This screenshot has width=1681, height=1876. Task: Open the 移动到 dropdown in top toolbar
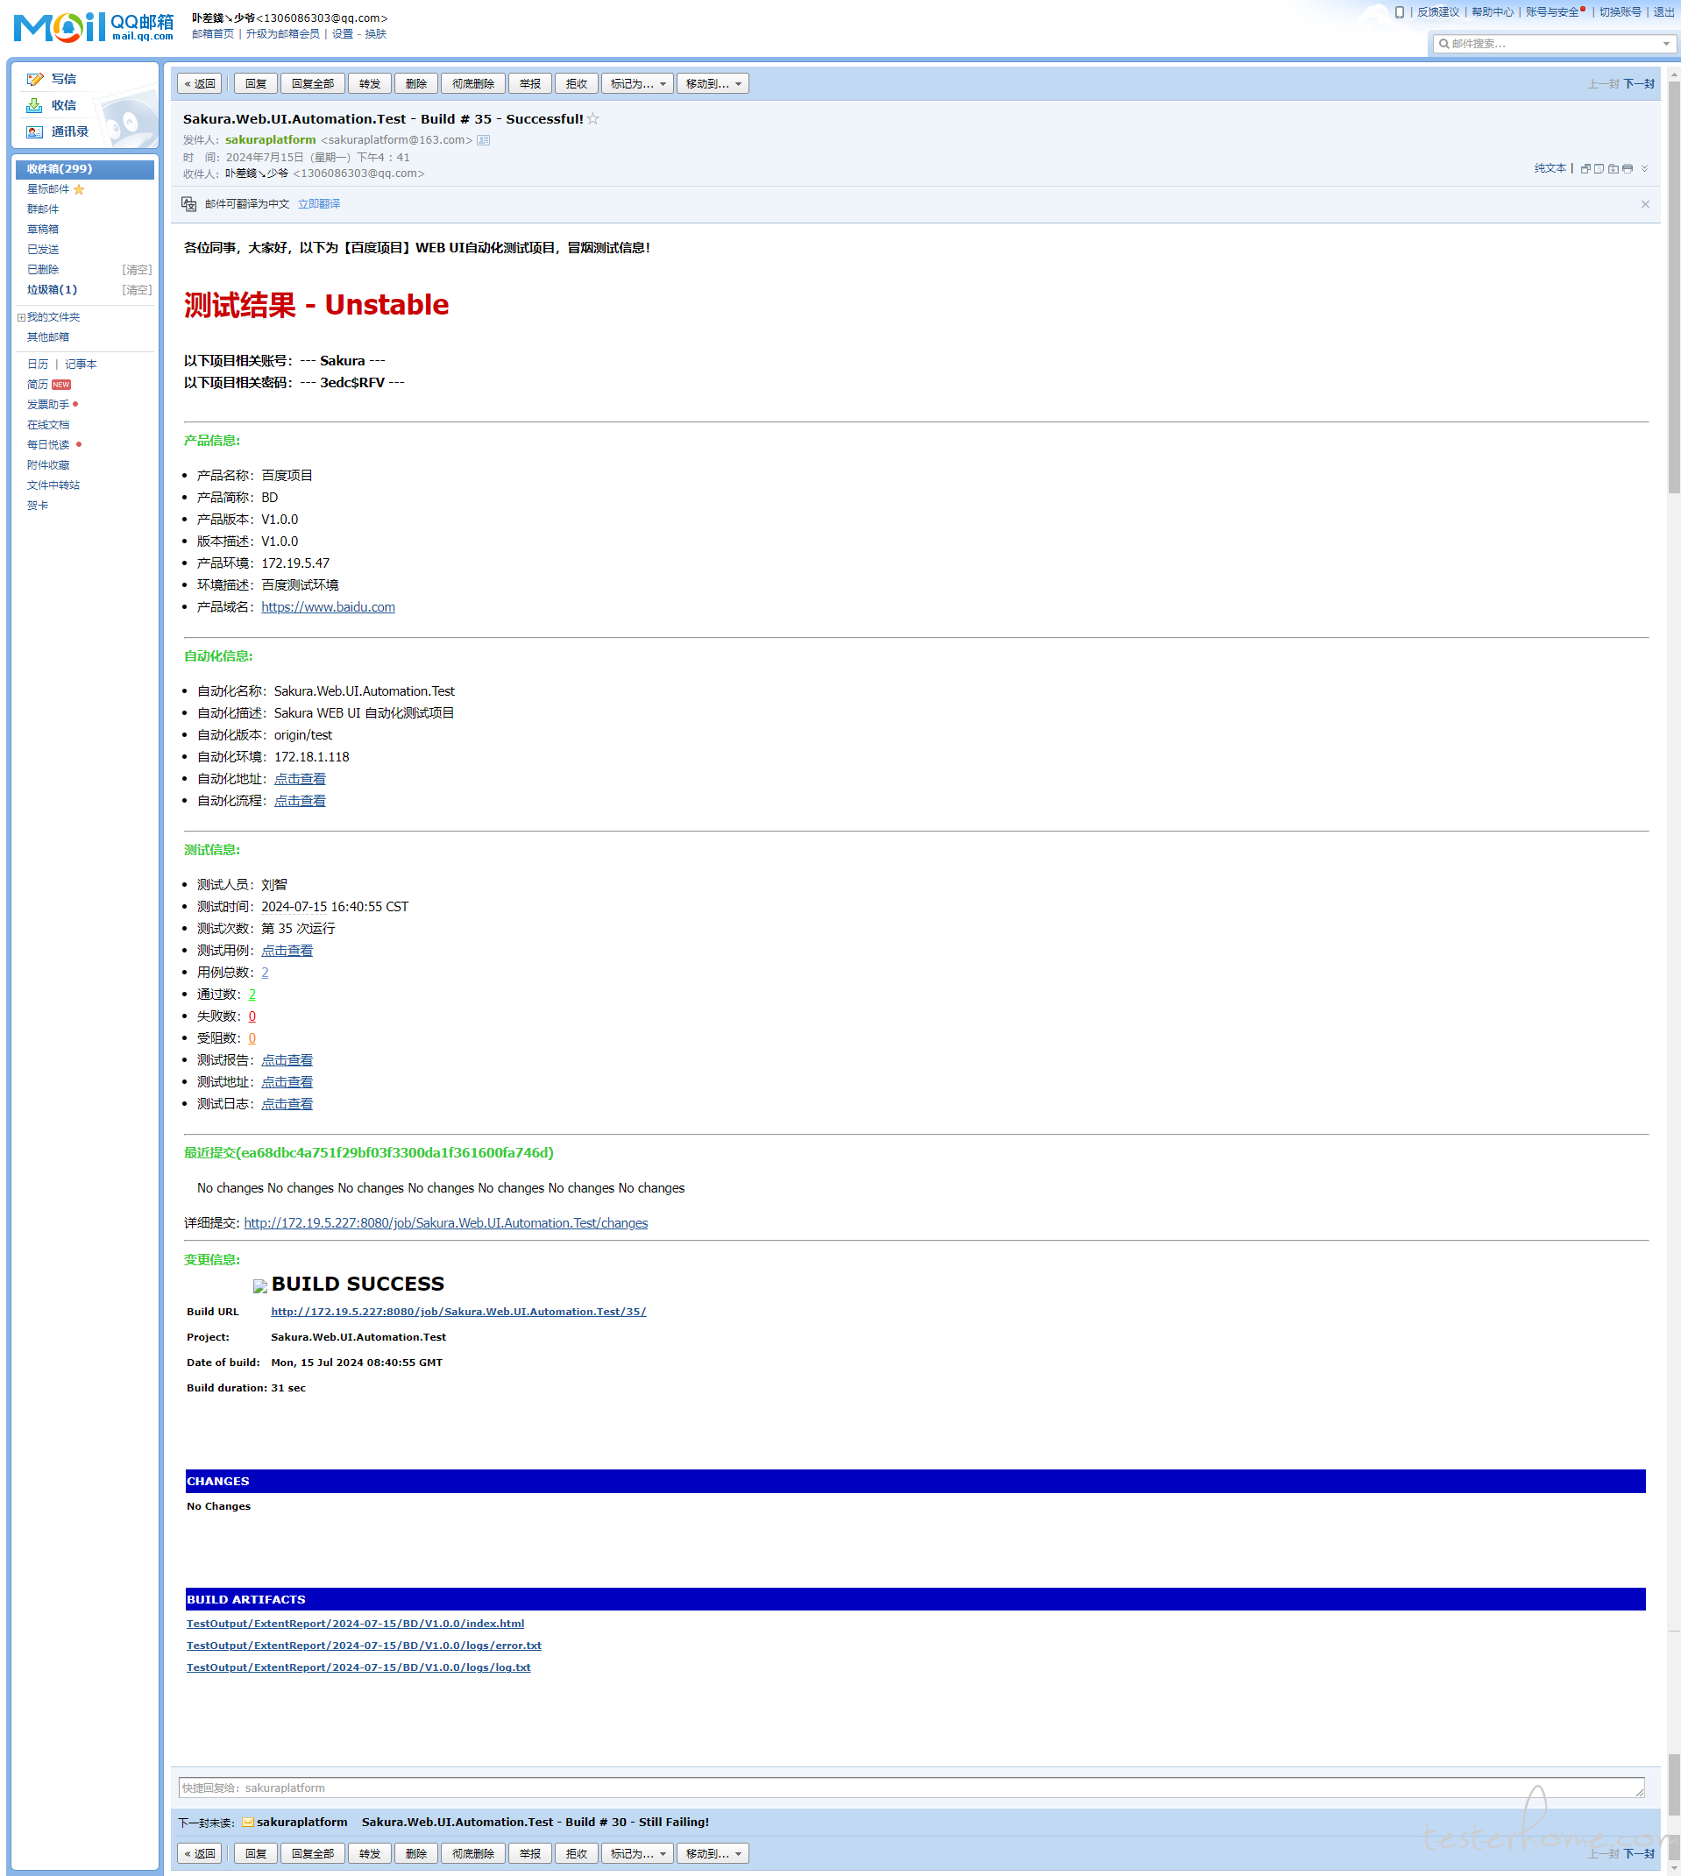point(713,84)
